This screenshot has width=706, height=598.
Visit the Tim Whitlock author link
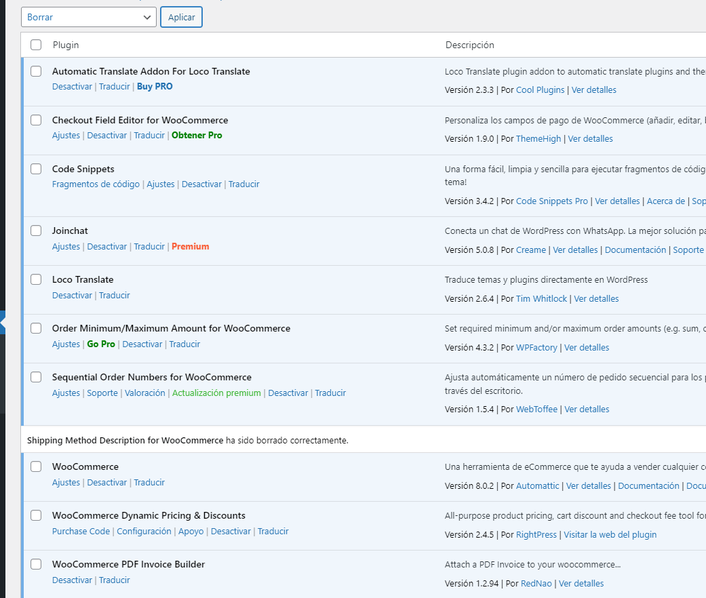point(541,299)
